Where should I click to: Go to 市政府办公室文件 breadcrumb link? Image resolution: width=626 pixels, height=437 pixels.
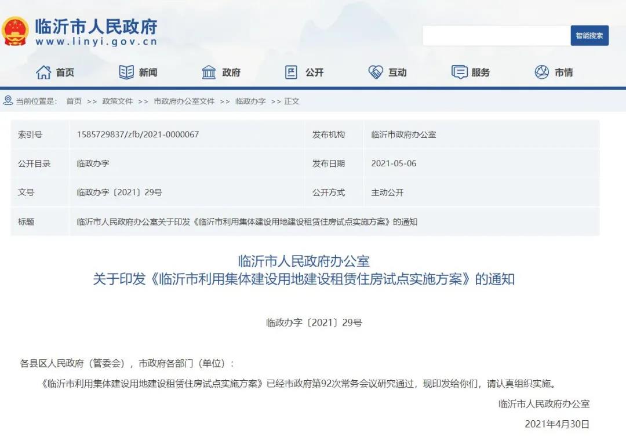click(x=184, y=101)
